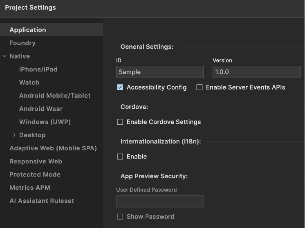The width and height of the screenshot is (305, 228).
Task: Open Protected Mode settings
Action: pos(35,174)
